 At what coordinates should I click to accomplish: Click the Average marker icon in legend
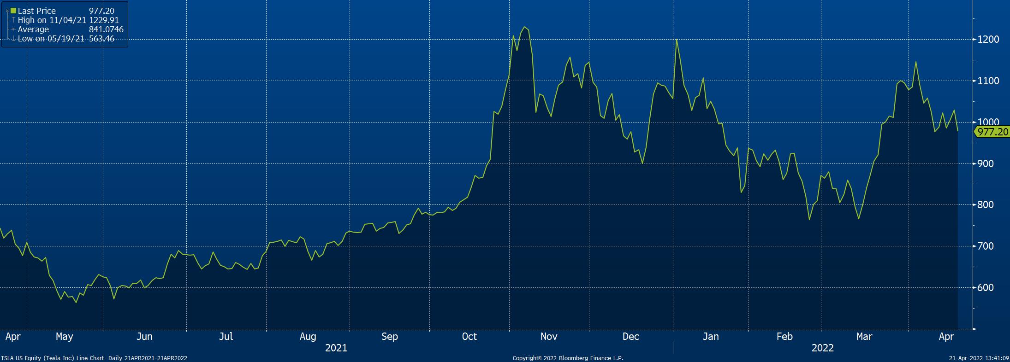[13, 29]
